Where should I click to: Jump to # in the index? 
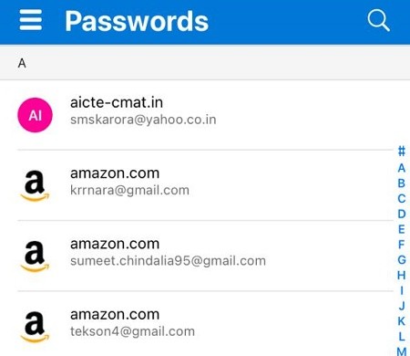[x=402, y=151]
